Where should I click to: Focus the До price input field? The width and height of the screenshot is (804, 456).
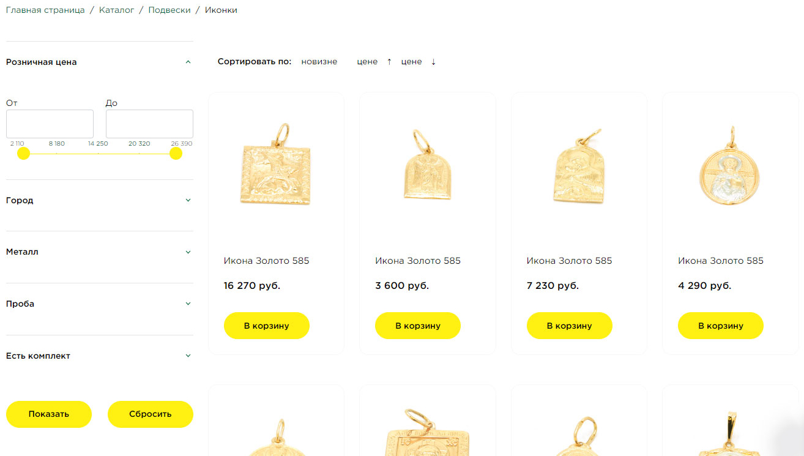[x=149, y=124]
